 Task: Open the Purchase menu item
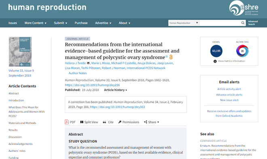tap(81, 23)
